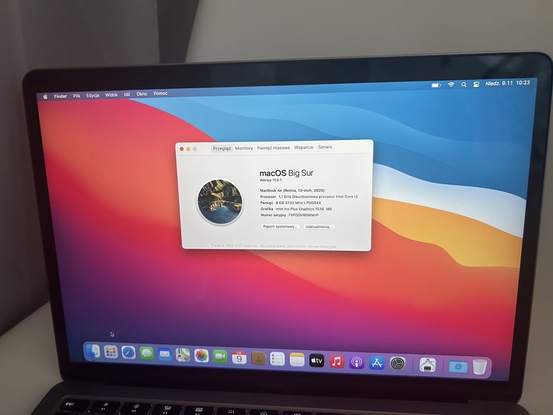Open Photos app in the Dock
Screen dimensions: 553x415
pyautogui.click(x=202, y=356)
